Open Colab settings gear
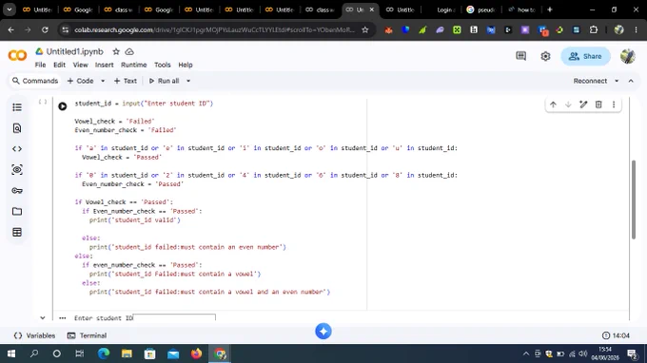647x363 pixels. (545, 56)
